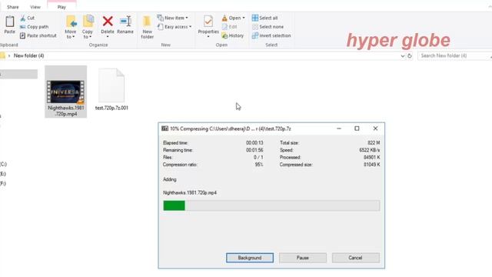Click the Pause button
The height and width of the screenshot is (277, 492).
(303, 258)
